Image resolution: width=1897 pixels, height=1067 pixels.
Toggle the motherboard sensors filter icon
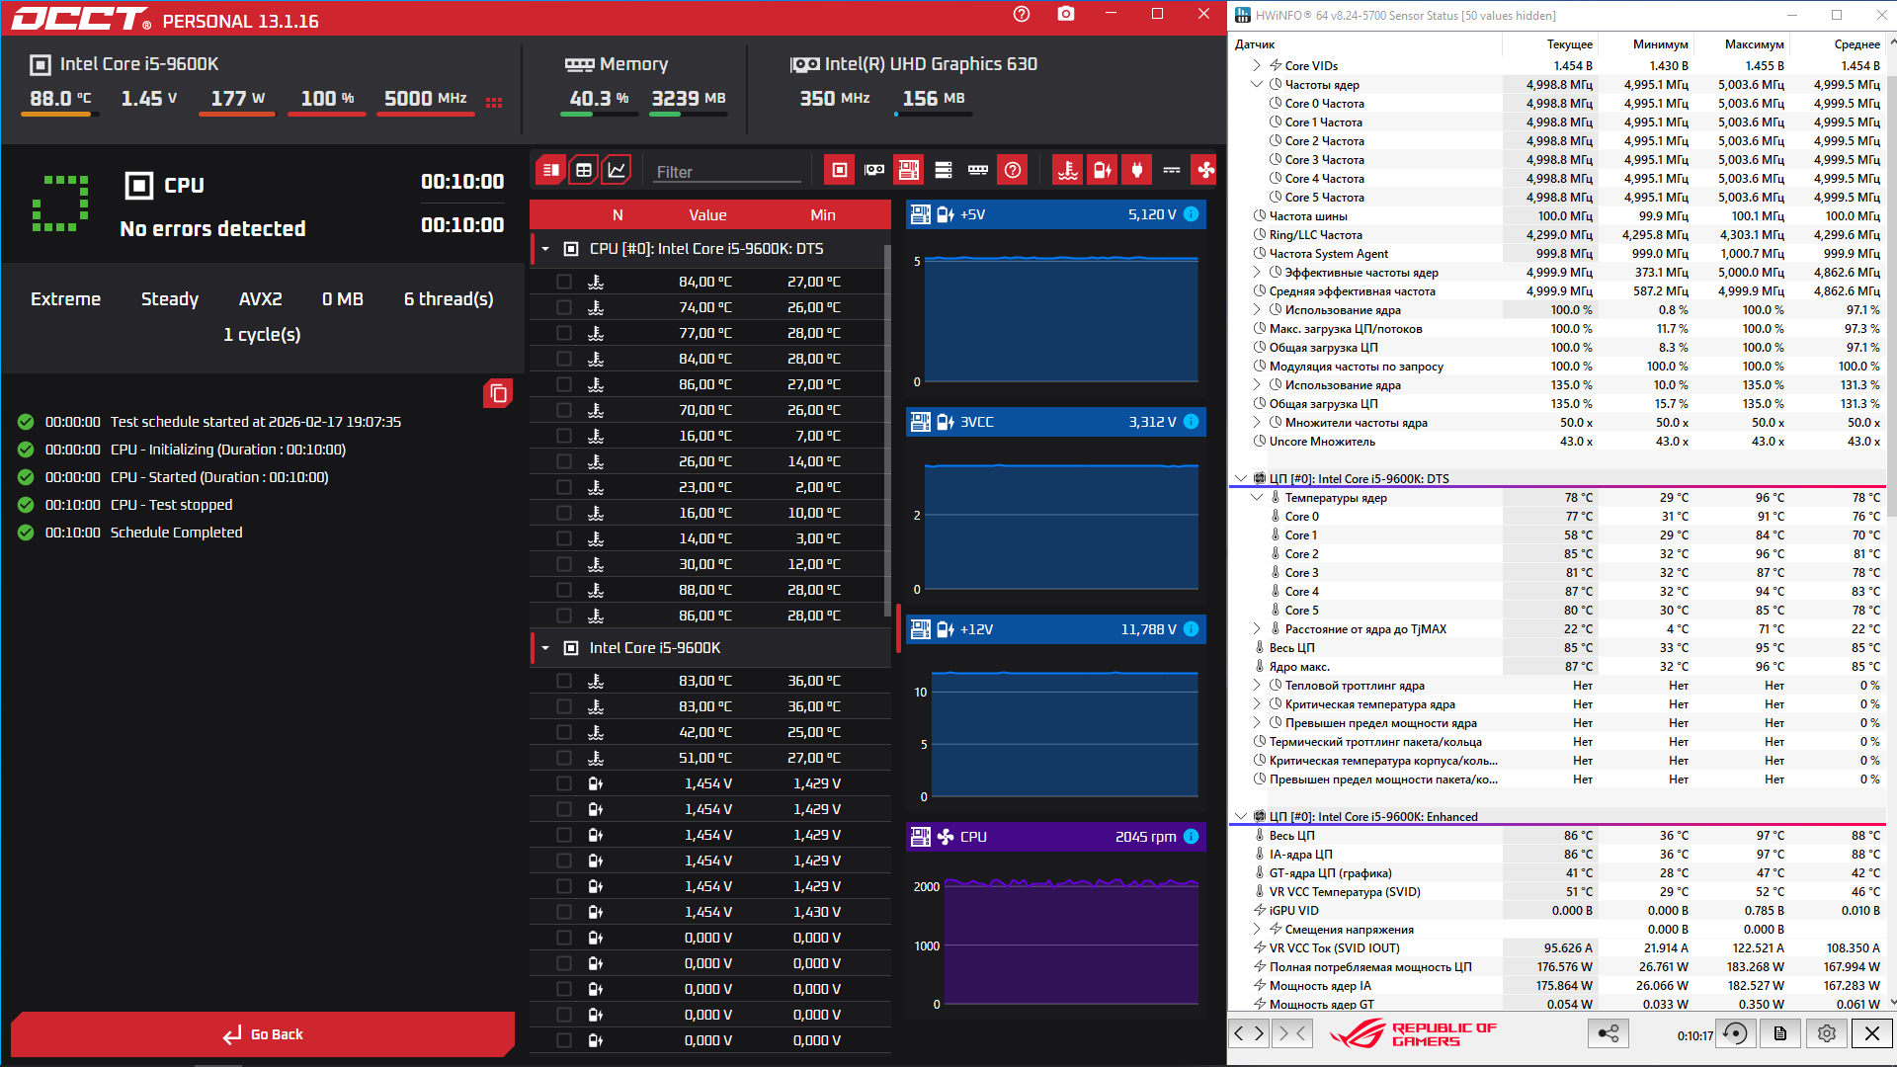point(908,170)
